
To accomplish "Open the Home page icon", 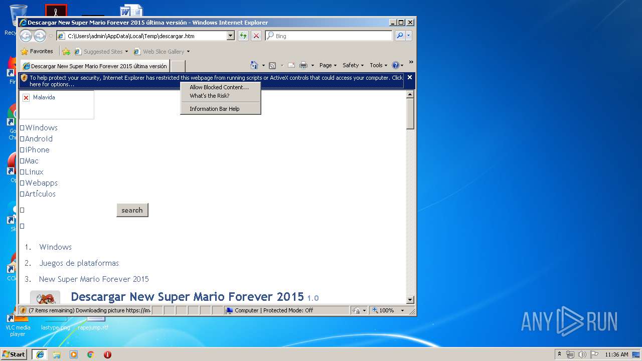I will tap(254, 65).
